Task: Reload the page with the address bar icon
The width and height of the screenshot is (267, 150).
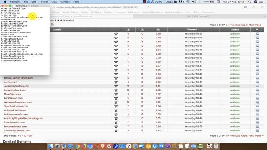Action: 149,7
